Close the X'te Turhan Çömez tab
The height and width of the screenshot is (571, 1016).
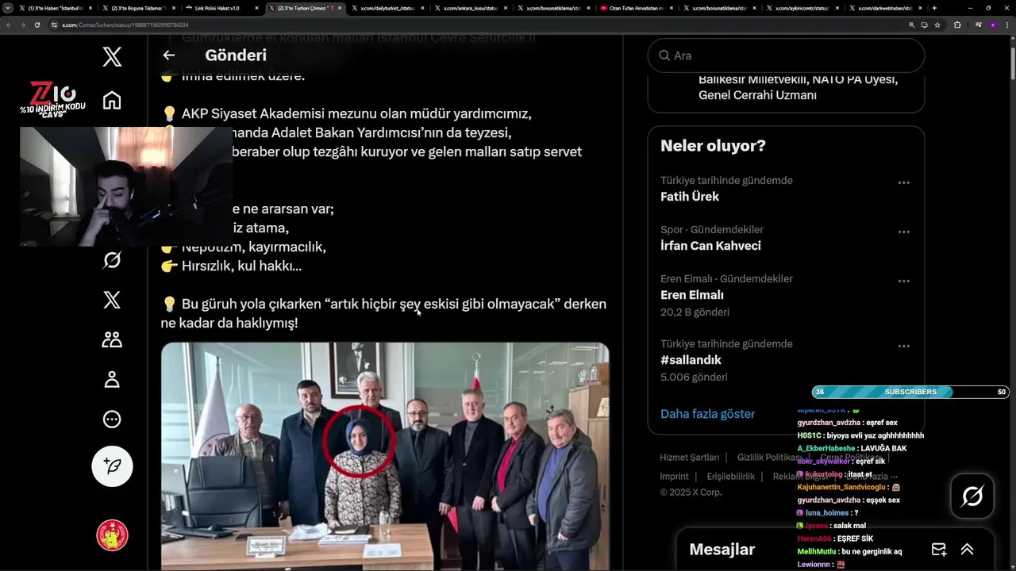coord(340,8)
